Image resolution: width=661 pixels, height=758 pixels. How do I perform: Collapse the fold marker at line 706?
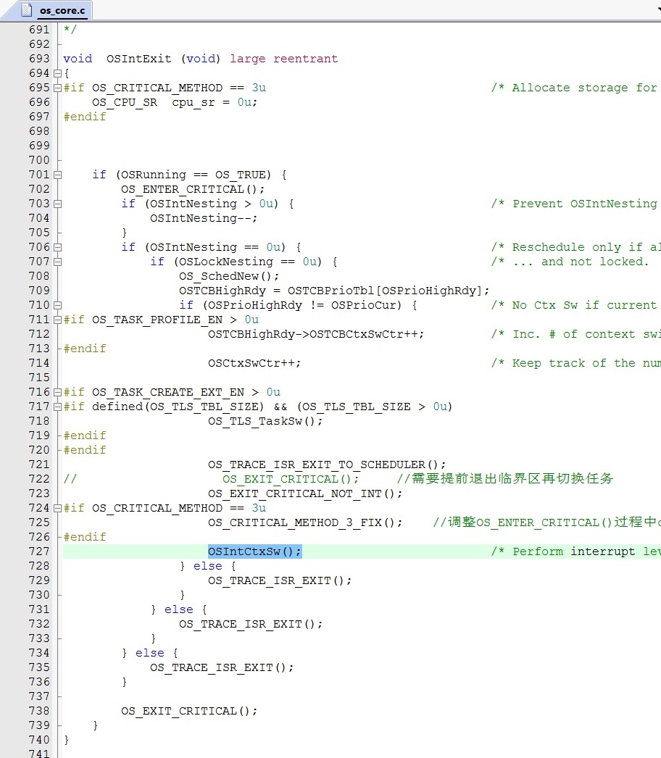[x=57, y=248]
